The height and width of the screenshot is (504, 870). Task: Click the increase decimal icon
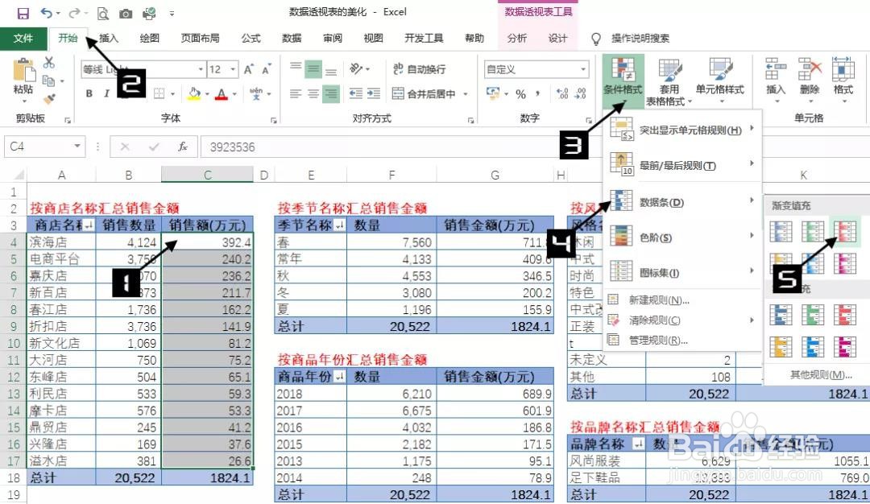point(562,93)
